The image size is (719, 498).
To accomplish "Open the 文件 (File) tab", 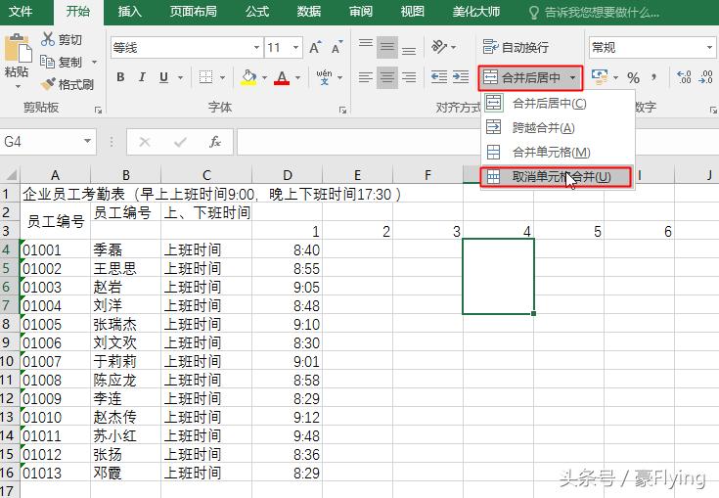I will click(x=21, y=11).
